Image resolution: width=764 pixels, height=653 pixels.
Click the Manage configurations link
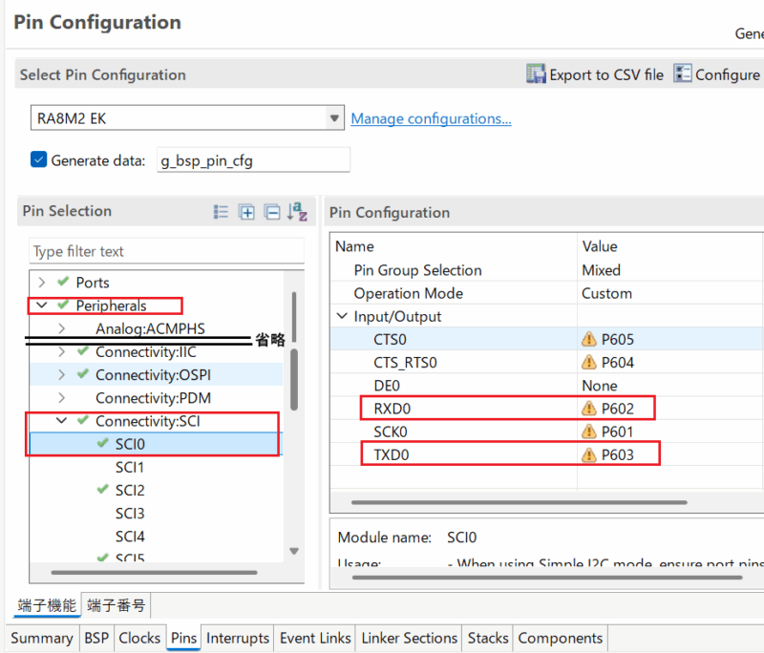(431, 118)
